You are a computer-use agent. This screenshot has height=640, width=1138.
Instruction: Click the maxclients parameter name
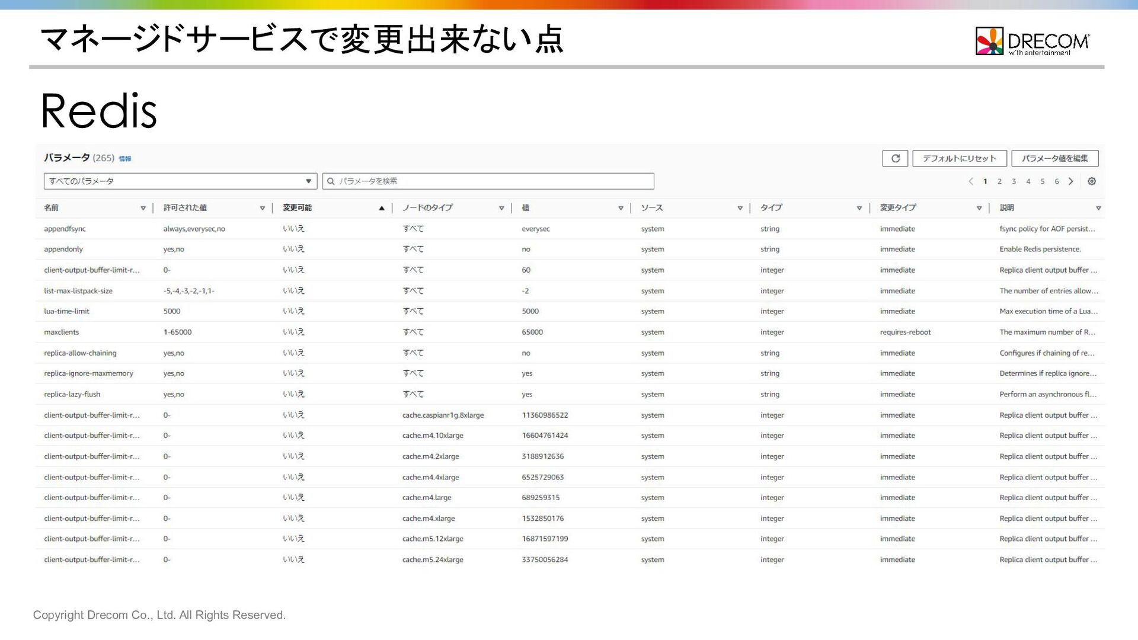click(x=61, y=332)
